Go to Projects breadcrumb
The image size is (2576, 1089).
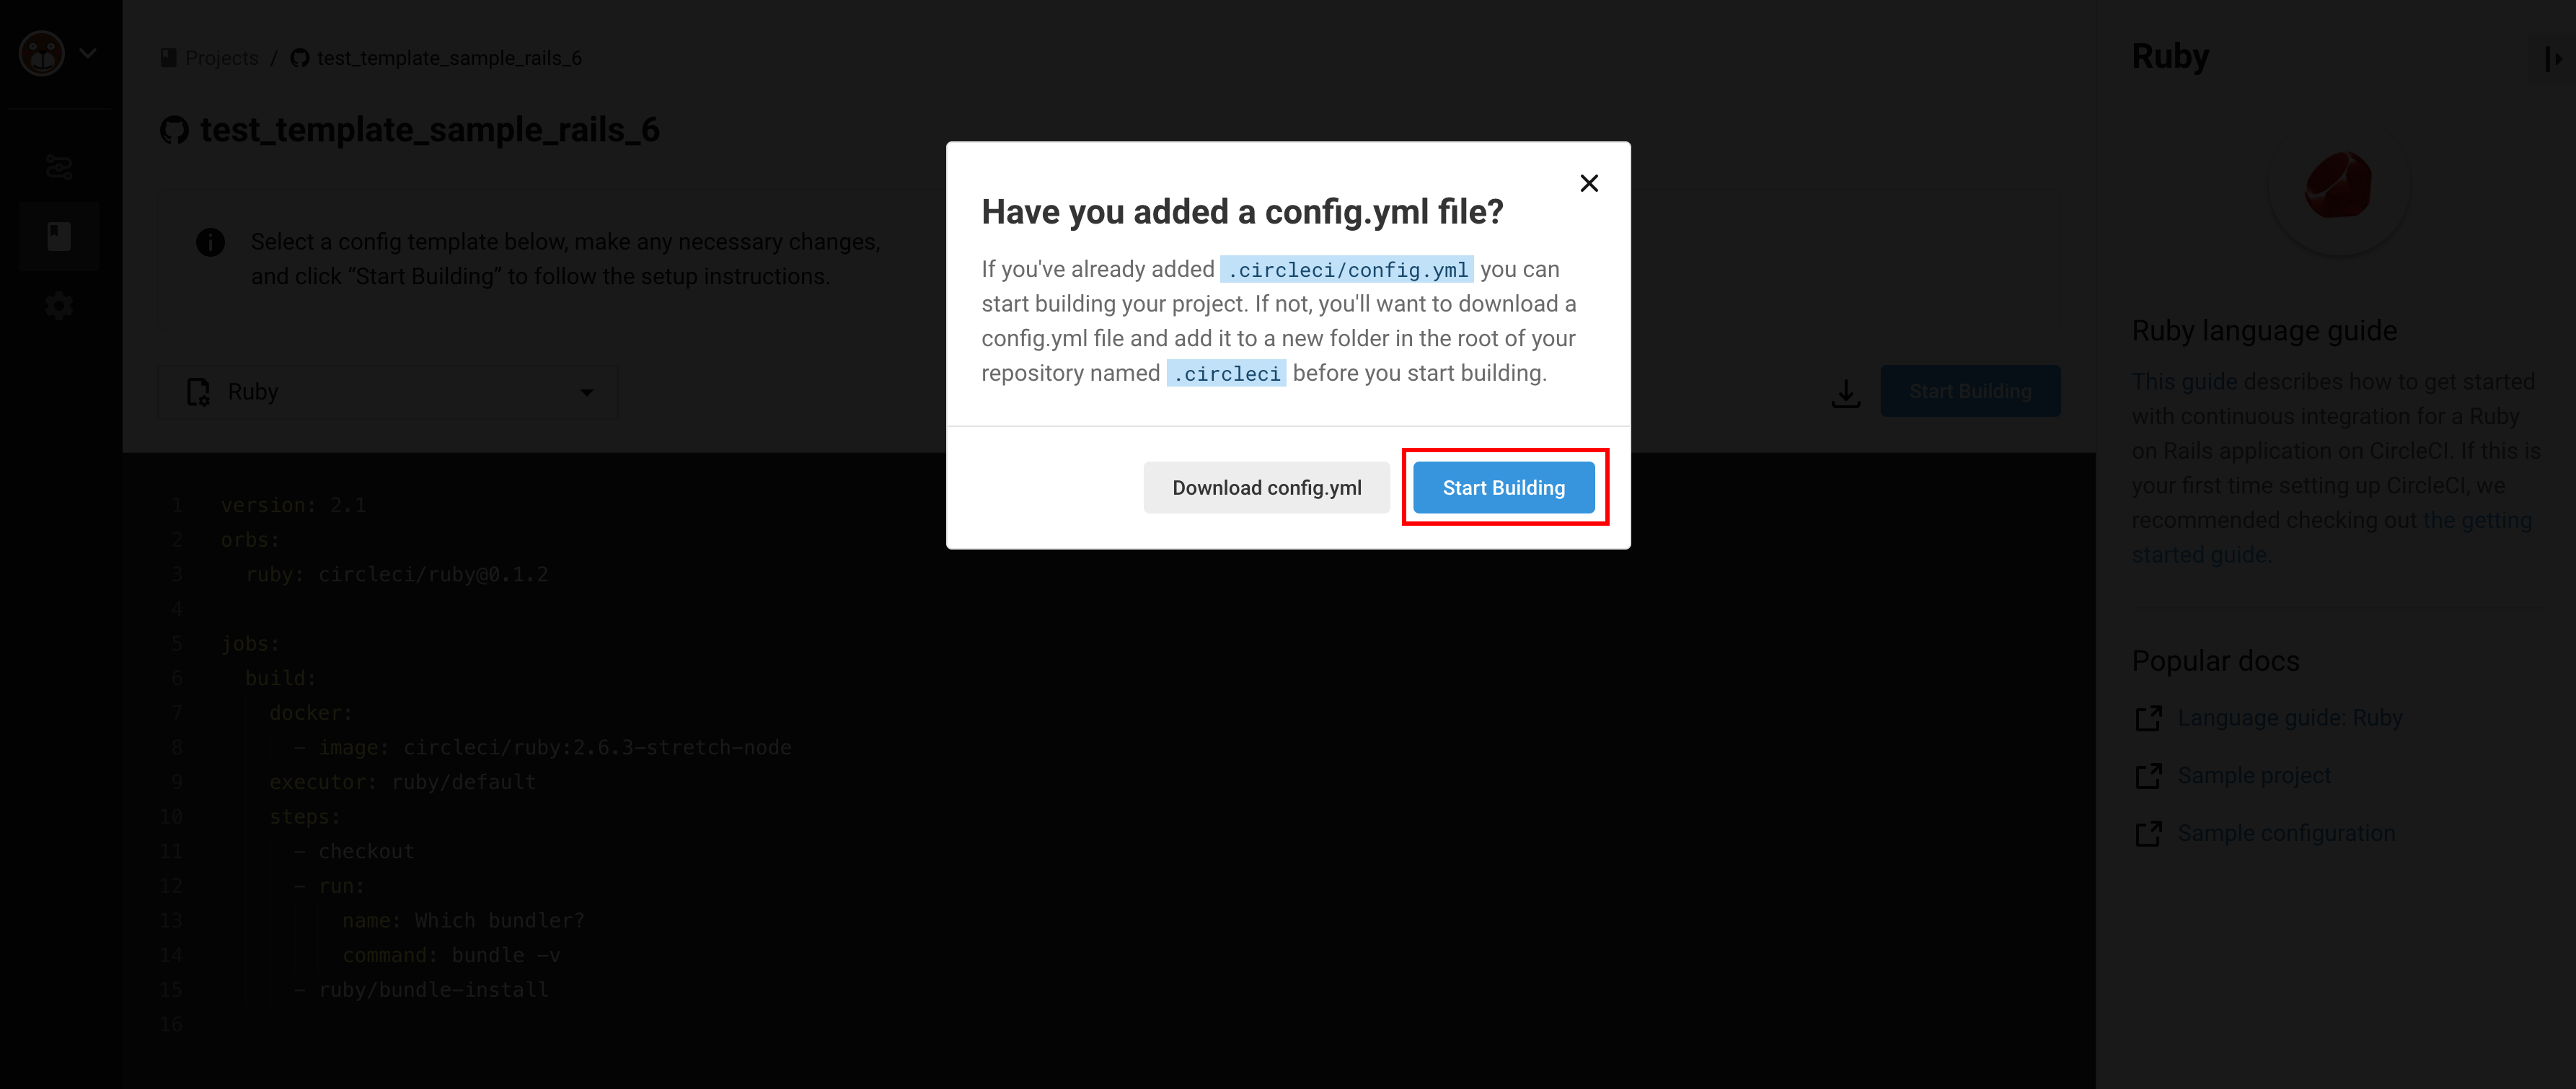pos(221,58)
